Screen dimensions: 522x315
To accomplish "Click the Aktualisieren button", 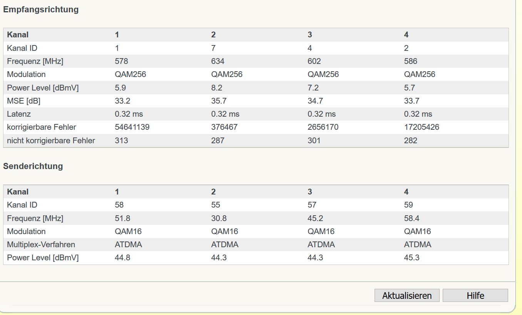I will tap(407, 296).
